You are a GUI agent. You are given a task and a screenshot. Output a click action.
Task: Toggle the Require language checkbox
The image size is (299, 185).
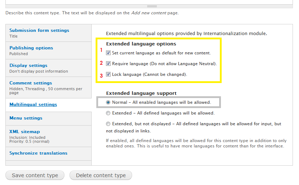(x=108, y=64)
